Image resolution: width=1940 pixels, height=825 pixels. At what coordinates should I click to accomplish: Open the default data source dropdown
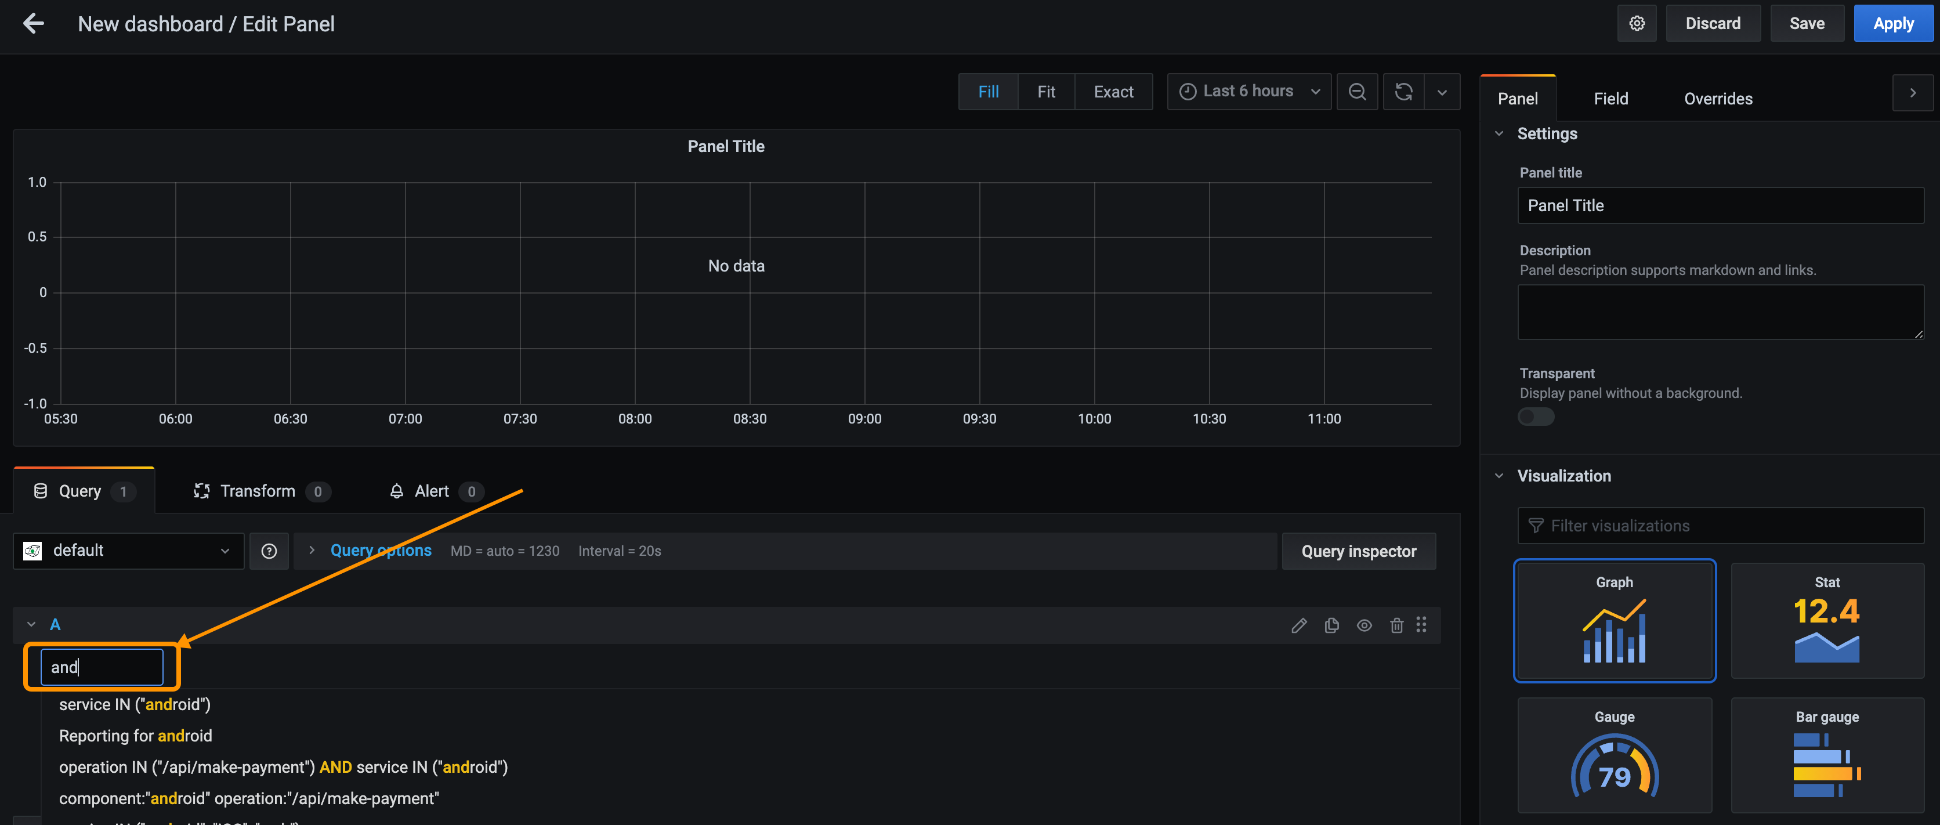(x=128, y=551)
